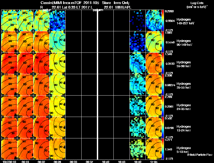The height and width of the screenshot is (163, 214).
Task: Select the 'Hydrogen 24-35 keV' row label
Action: [x=184, y=107]
